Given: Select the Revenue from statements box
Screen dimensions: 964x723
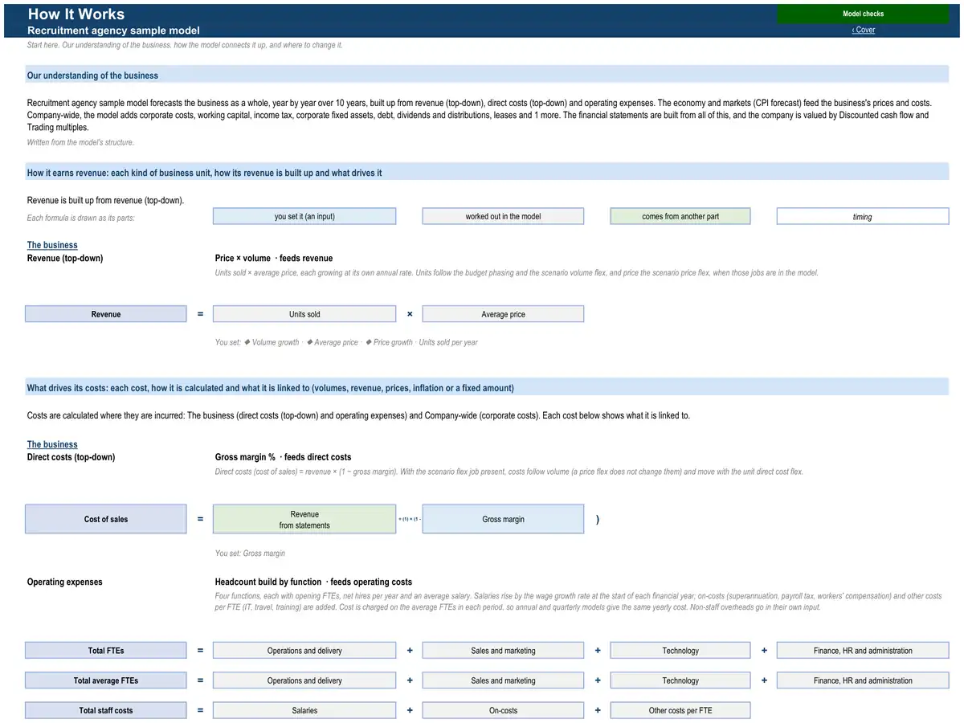Looking at the screenshot, I should point(304,519).
